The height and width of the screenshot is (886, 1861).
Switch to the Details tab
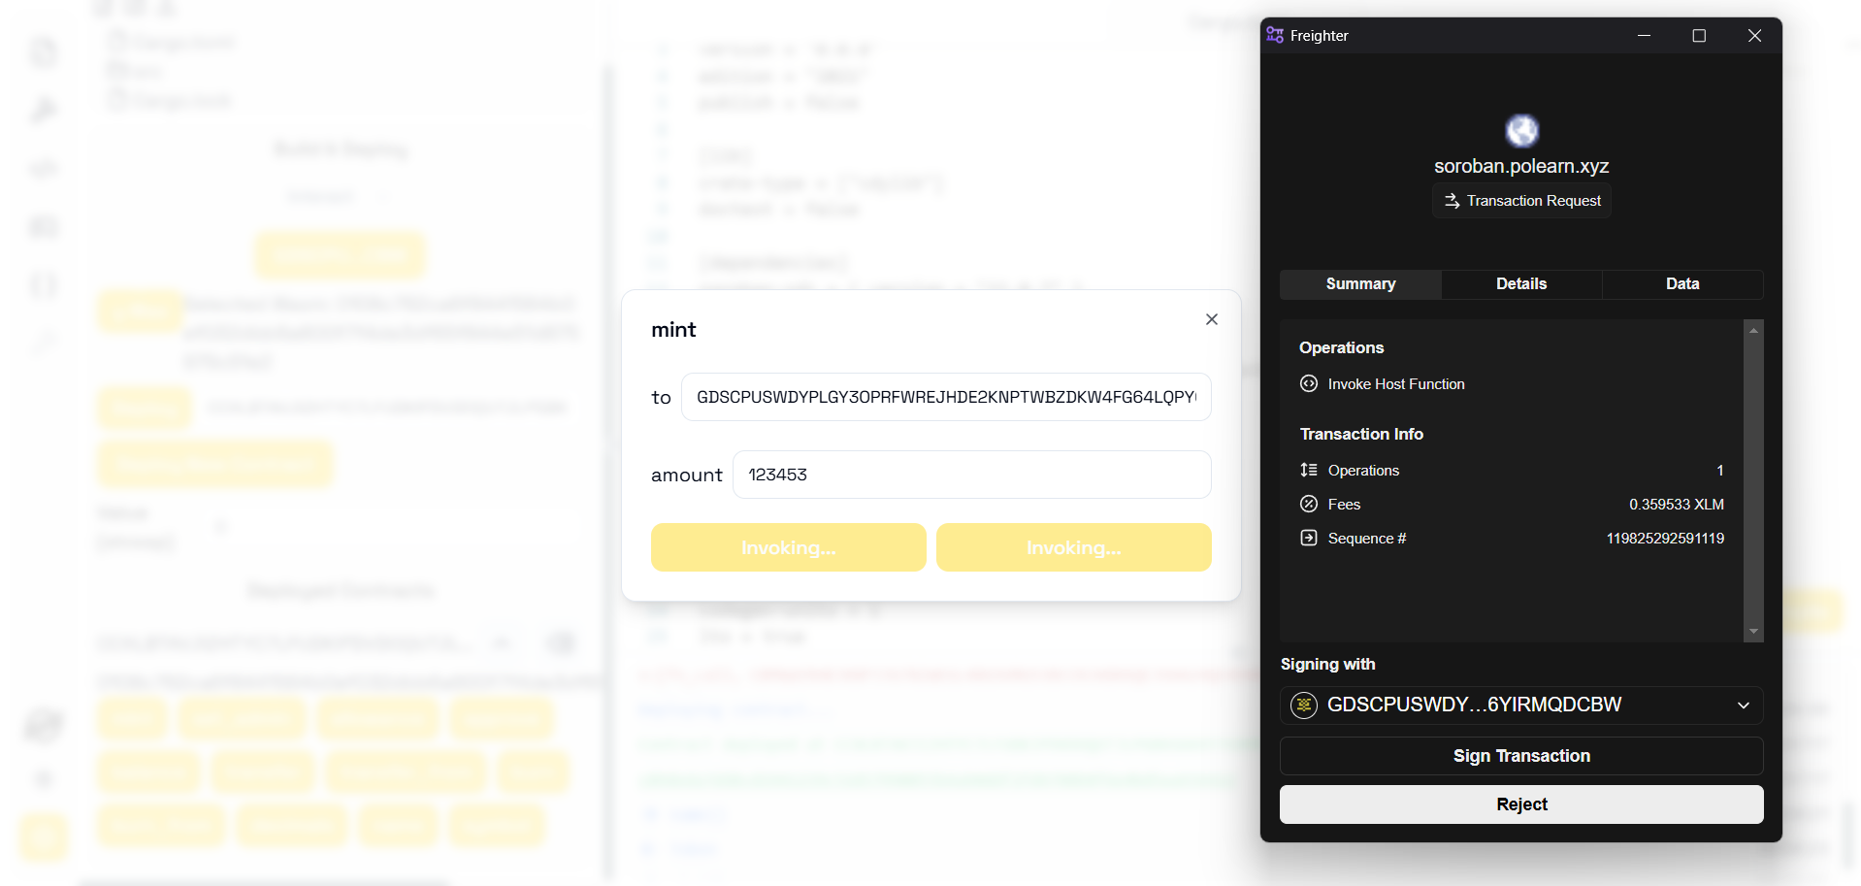pyautogui.click(x=1521, y=284)
